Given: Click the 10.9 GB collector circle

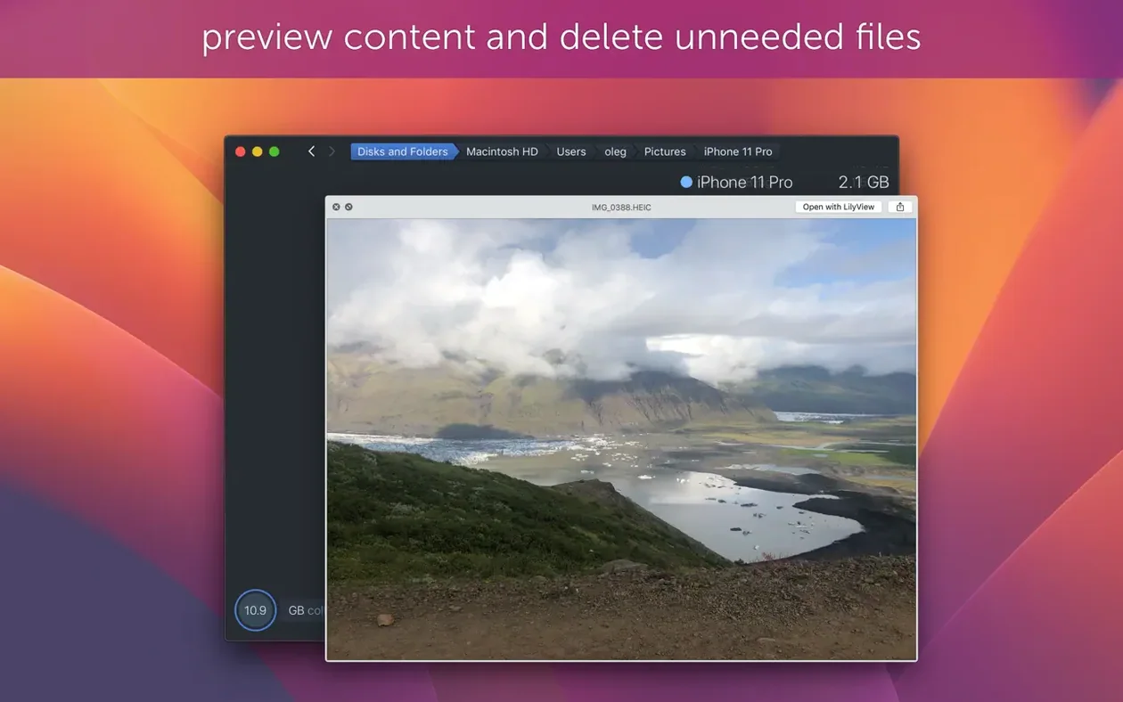Looking at the screenshot, I should [x=255, y=610].
